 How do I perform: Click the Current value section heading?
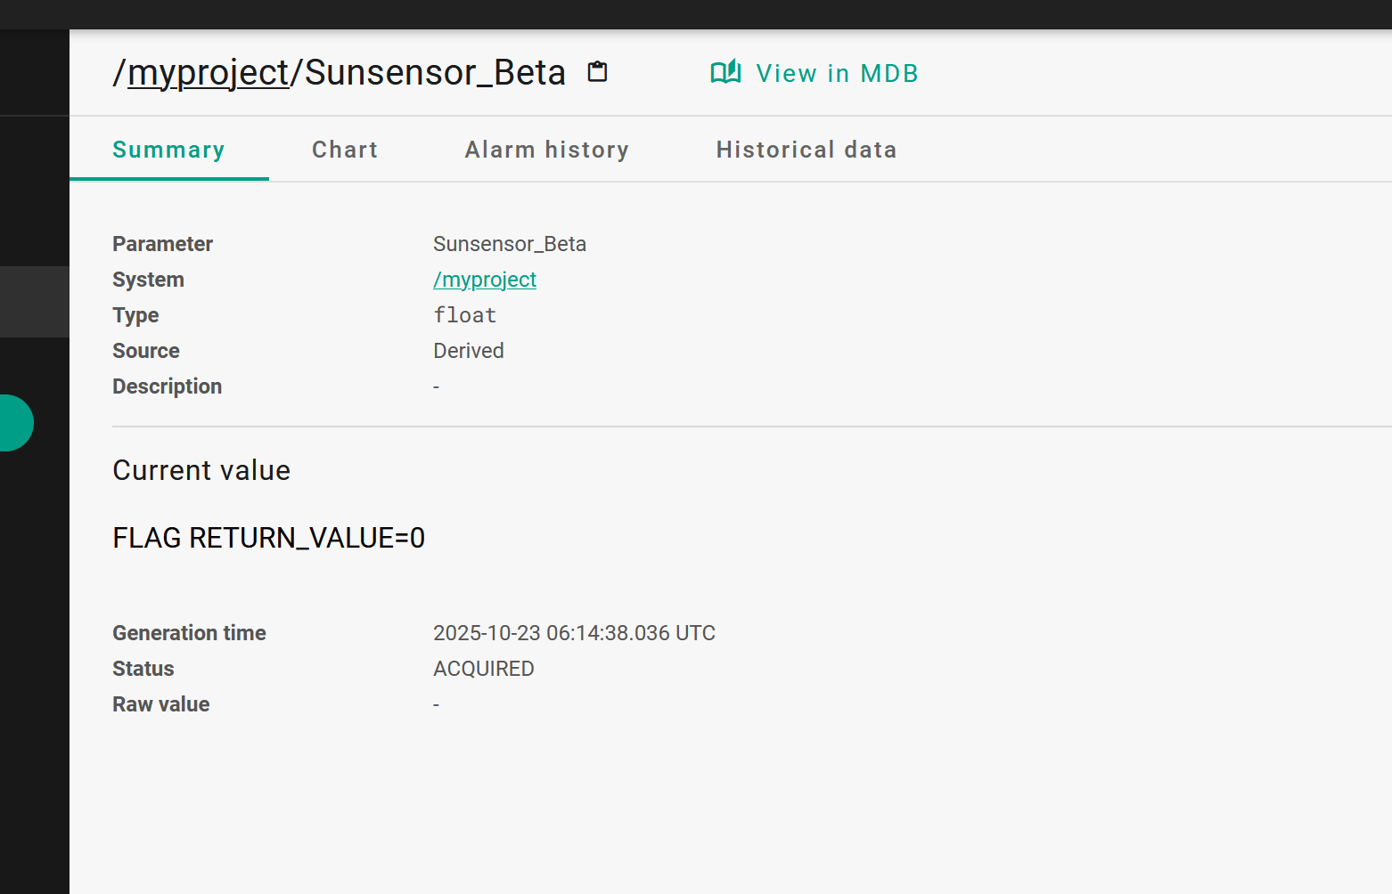(201, 470)
